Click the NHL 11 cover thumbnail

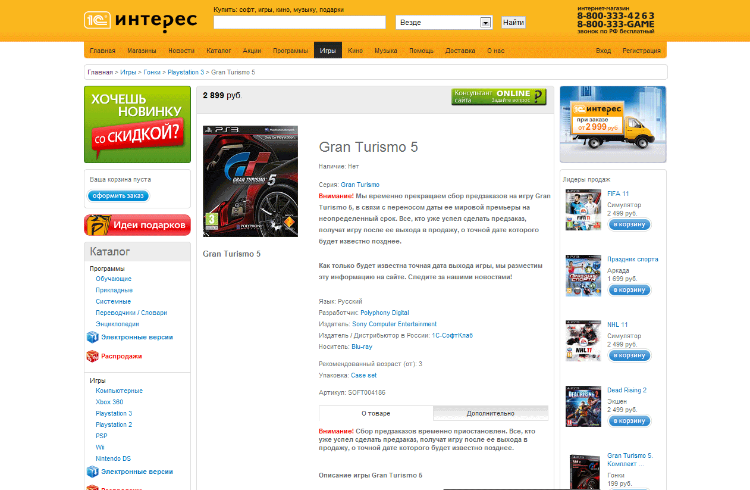[583, 341]
